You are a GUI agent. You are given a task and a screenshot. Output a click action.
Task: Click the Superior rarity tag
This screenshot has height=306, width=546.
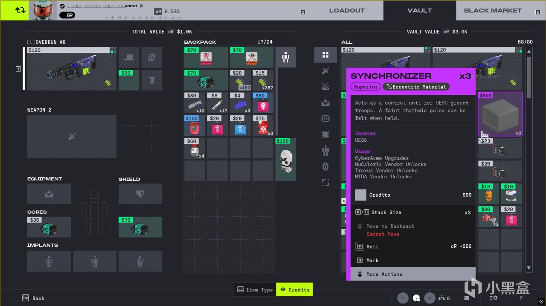[x=366, y=87]
